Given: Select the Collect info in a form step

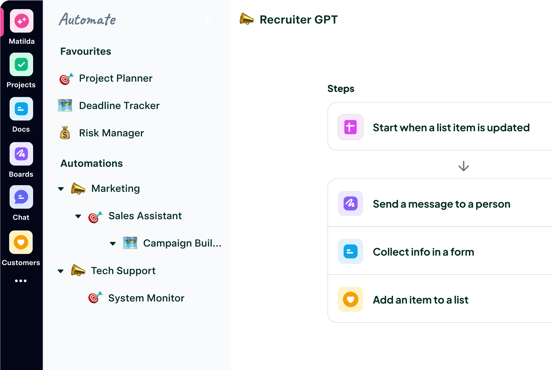Looking at the screenshot, I should click(x=423, y=252).
